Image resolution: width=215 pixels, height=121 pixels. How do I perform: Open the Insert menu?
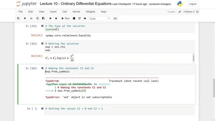(x=53, y=12)
